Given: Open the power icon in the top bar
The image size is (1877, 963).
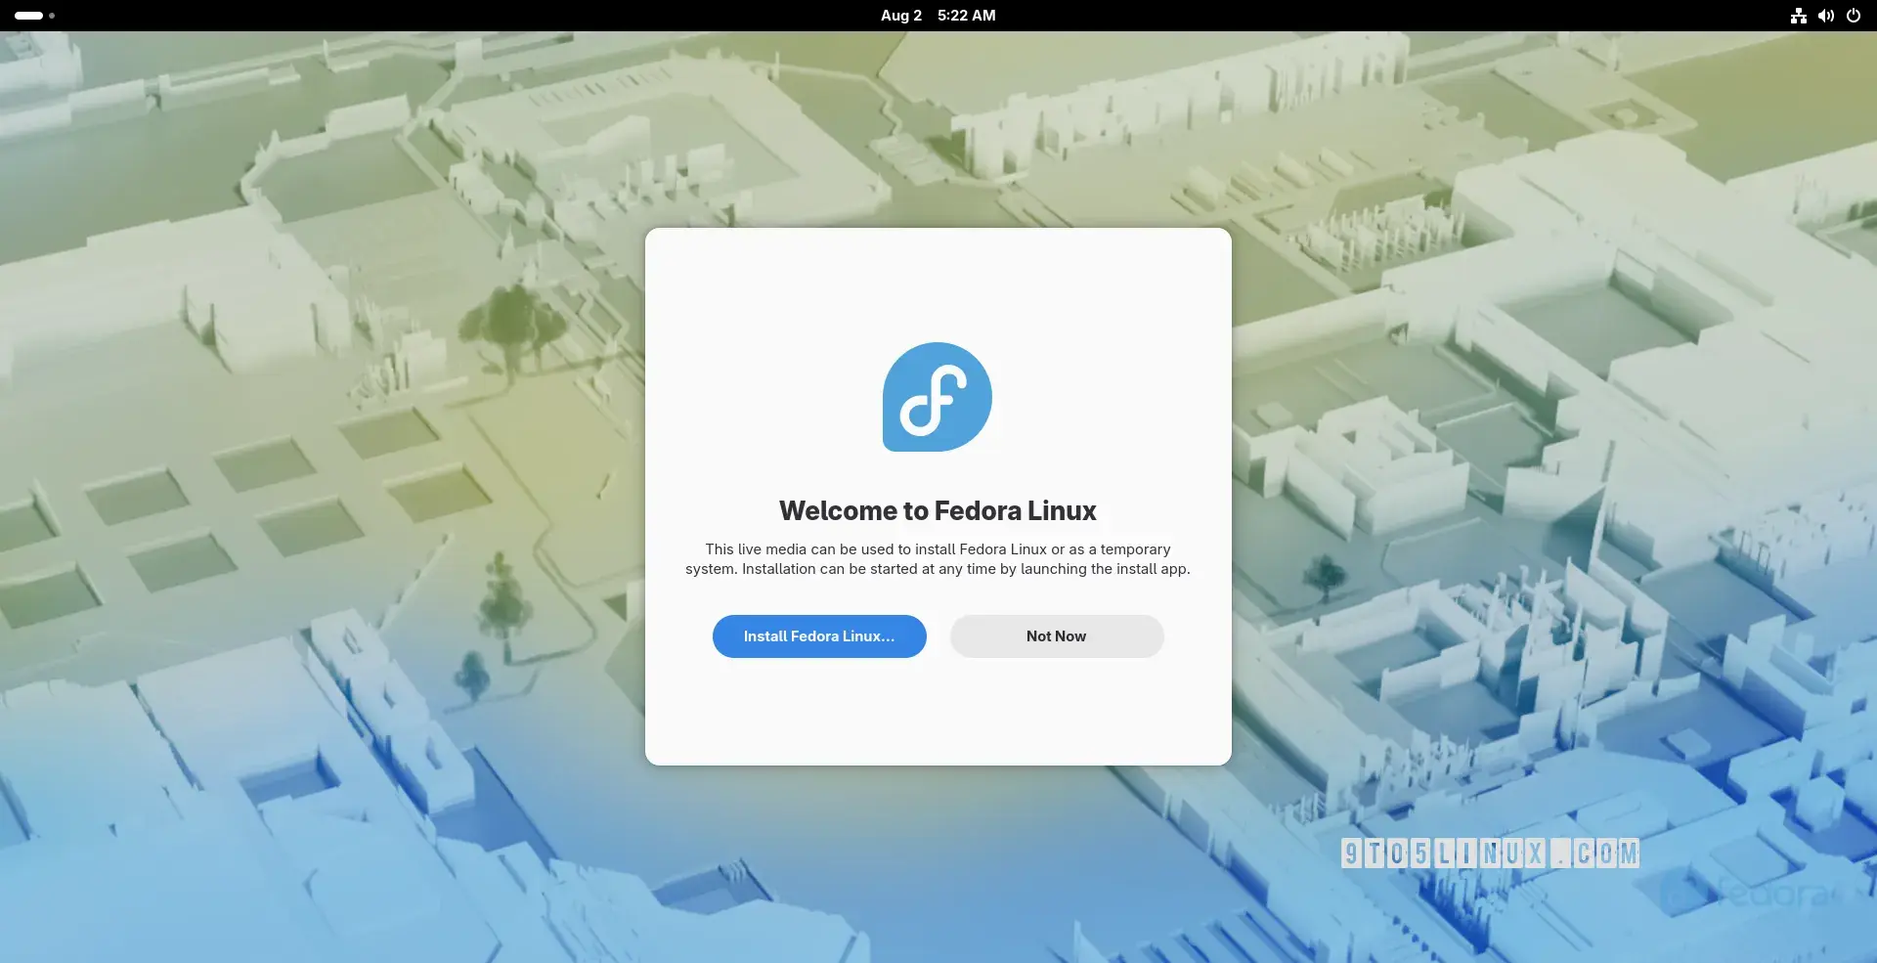Looking at the screenshot, I should pos(1854,16).
